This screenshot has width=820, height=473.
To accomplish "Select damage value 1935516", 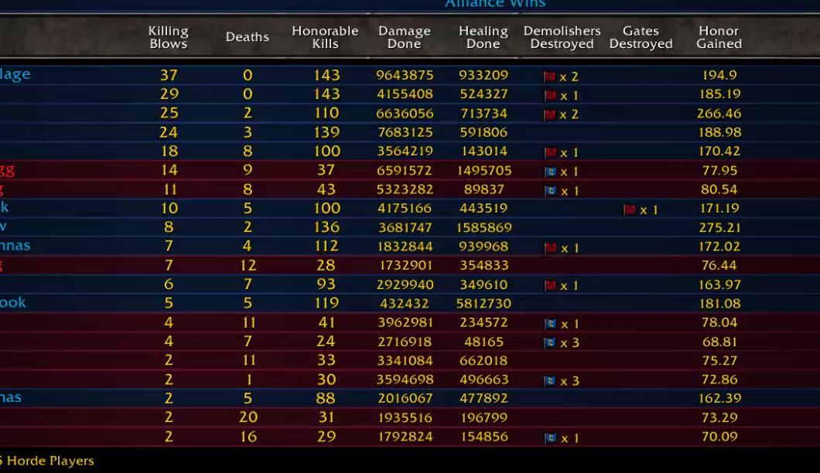I will coord(405,417).
